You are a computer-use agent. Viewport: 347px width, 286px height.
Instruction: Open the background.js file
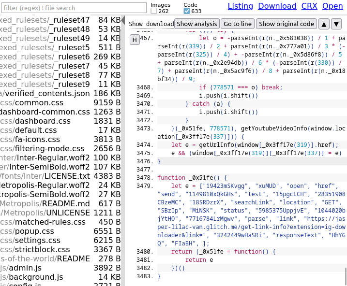[x=60, y=277]
